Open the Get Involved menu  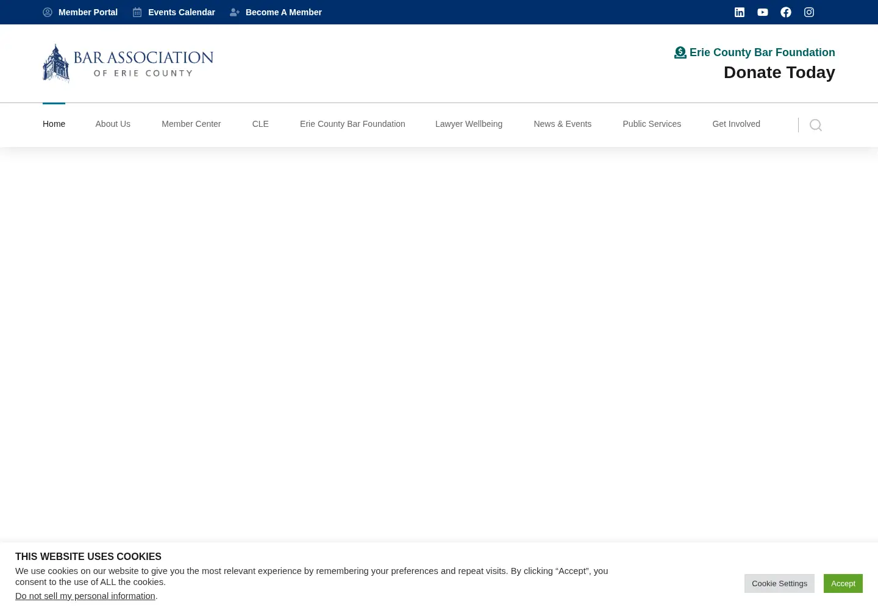pyautogui.click(x=736, y=124)
